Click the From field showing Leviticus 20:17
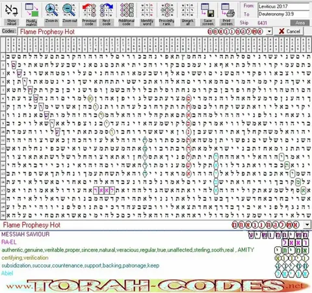 (283, 6)
